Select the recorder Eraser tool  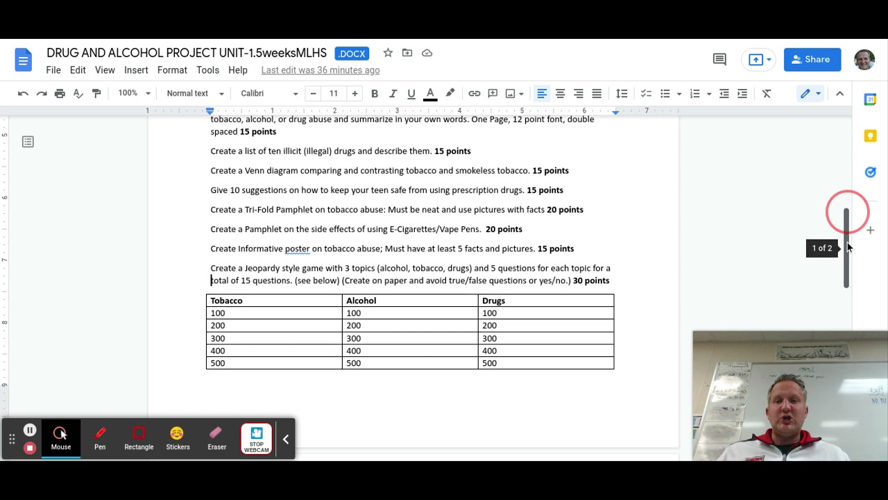click(216, 439)
